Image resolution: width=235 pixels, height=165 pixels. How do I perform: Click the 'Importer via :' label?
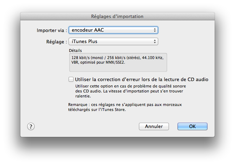(52, 31)
